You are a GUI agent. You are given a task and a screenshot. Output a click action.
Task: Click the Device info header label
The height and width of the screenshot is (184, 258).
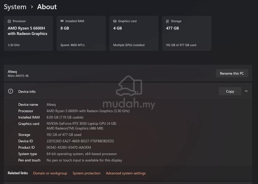27,91
